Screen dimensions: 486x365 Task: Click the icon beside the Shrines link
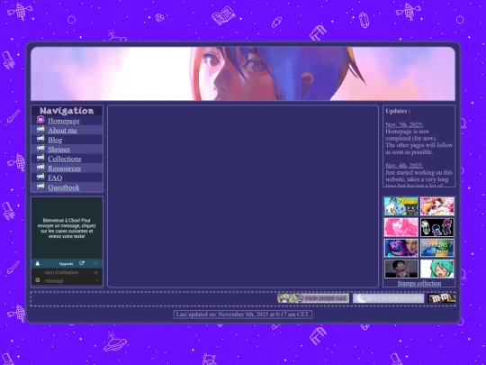pyautogui.click(x=40, y=149)
